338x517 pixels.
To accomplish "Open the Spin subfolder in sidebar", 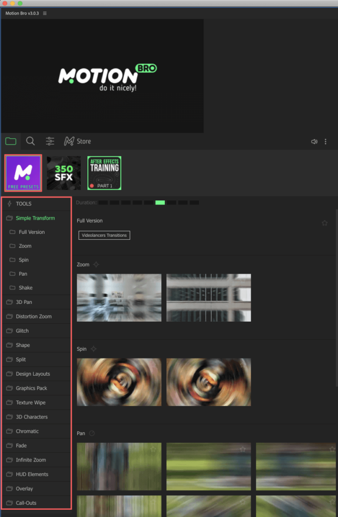I will coord(36,260).
